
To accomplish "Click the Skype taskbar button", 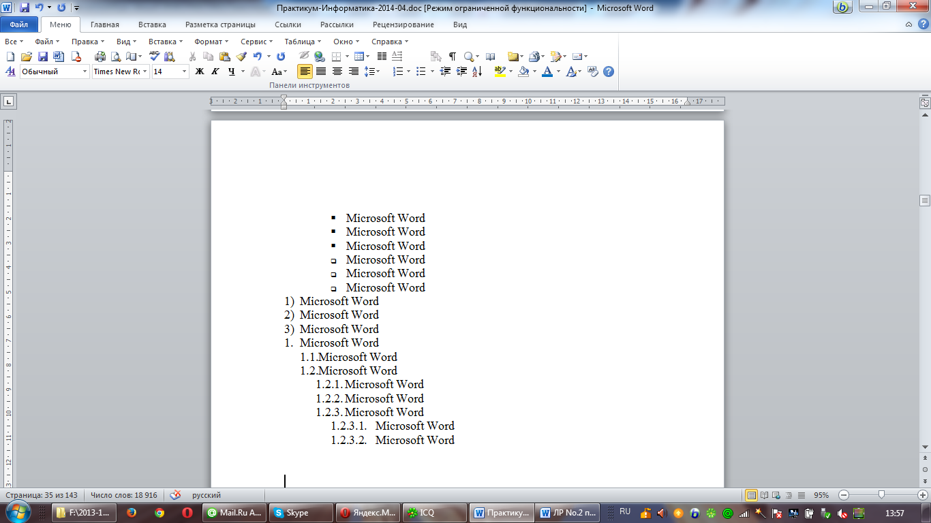I will pyautogui.click(x=301, y=513).
